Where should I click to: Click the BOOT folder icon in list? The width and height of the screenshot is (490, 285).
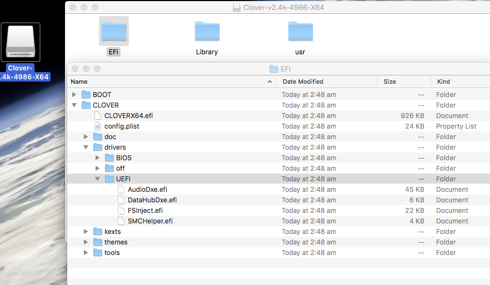[x=86, y=94]
